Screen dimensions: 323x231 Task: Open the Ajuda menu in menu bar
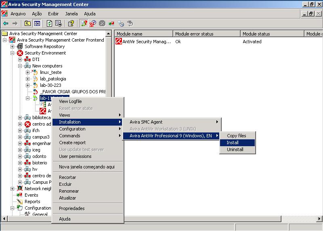point(90,14)
